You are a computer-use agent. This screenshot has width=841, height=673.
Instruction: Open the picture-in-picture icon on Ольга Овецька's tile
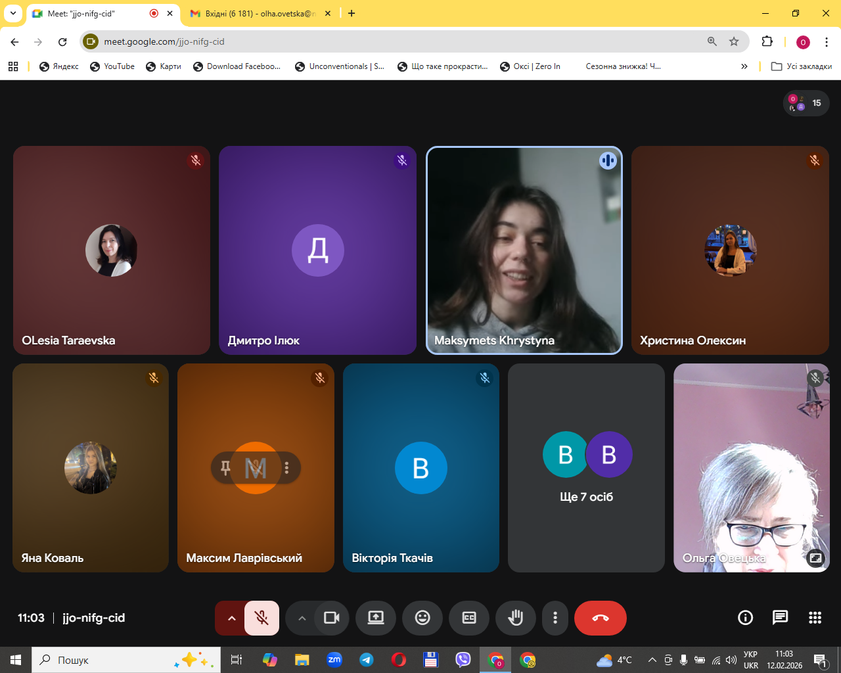815,558
